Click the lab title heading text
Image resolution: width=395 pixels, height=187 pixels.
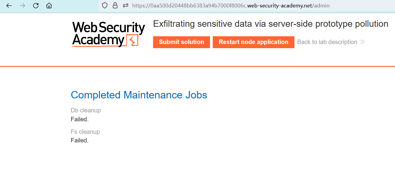pyautogui.click(x=271, y=24)
